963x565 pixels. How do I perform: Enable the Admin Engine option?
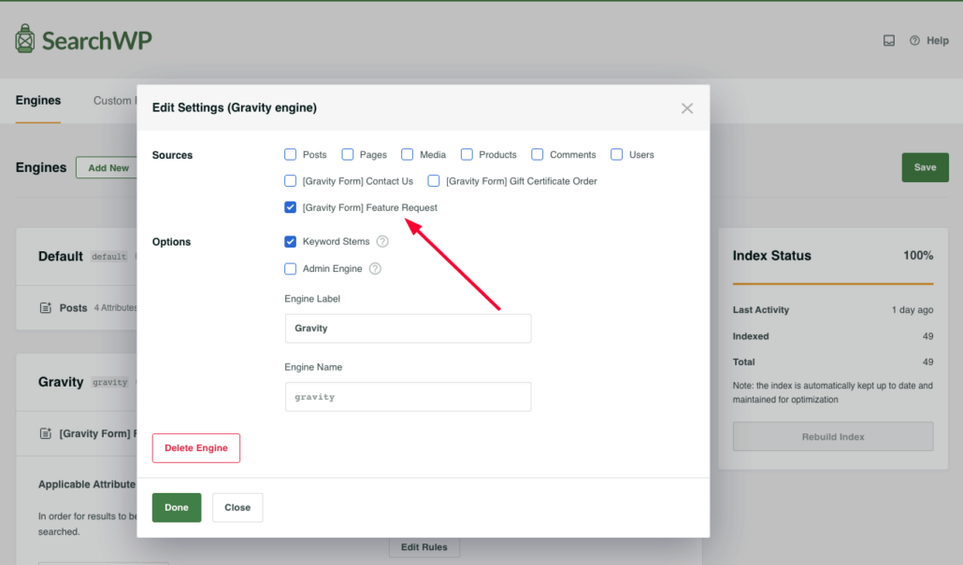(x=290, y=269)
